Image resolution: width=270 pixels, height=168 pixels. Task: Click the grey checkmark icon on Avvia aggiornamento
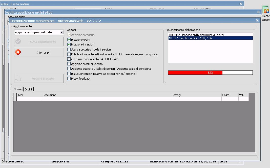(18, 41)
